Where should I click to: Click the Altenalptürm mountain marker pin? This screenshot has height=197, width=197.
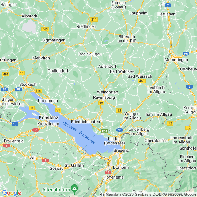(x=75, y=189)
